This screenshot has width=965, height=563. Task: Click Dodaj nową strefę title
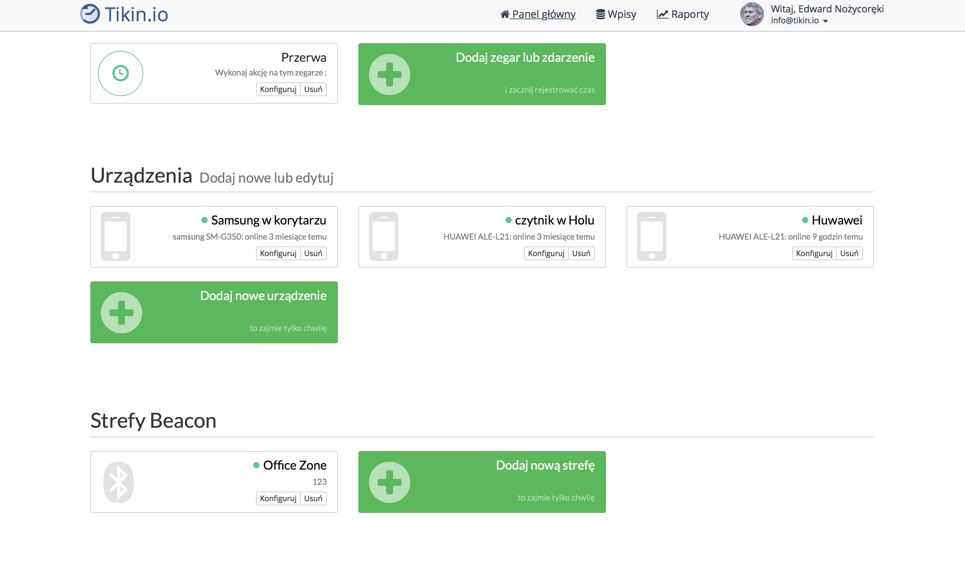click(x=545, y=466)
